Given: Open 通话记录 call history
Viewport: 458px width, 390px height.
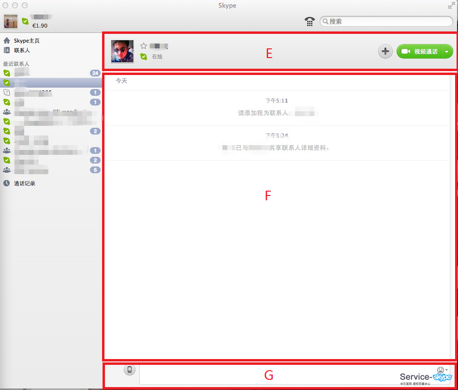Looking at the screenshot, I should point(24,183).
